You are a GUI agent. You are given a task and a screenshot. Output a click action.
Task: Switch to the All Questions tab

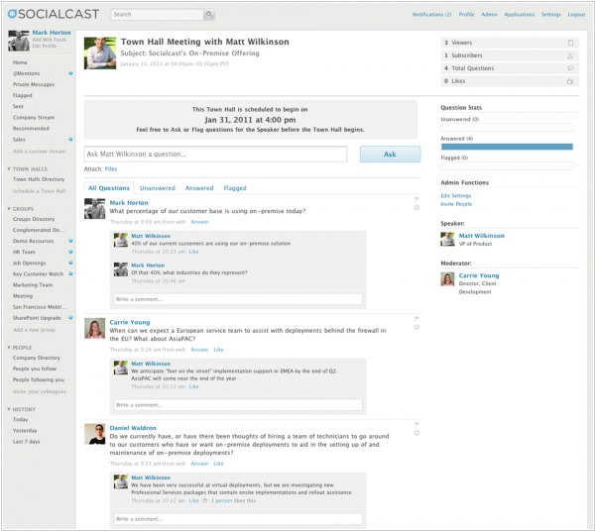(109, 188)
